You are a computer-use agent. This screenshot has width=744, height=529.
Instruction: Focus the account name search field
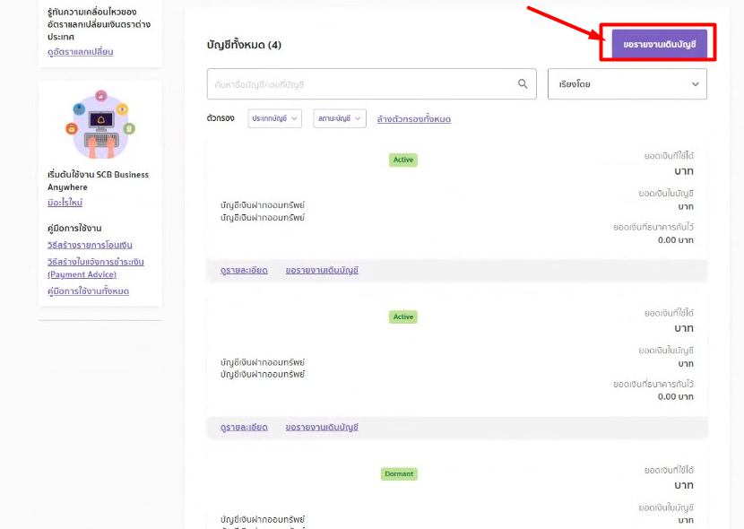[371, 84]
